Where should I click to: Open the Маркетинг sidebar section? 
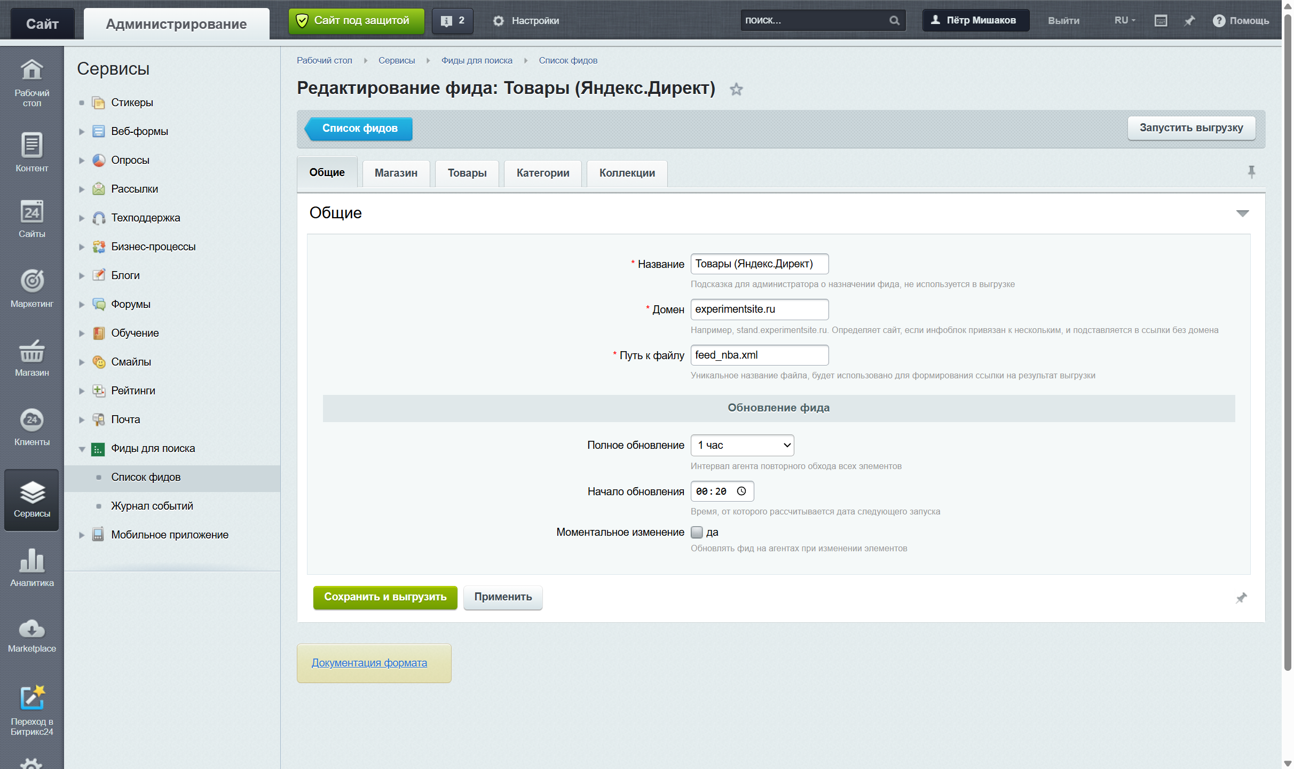coord(31,289)
